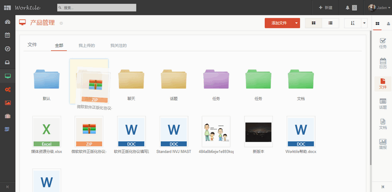Switch to list view toggle

click(x=330, y=23)
